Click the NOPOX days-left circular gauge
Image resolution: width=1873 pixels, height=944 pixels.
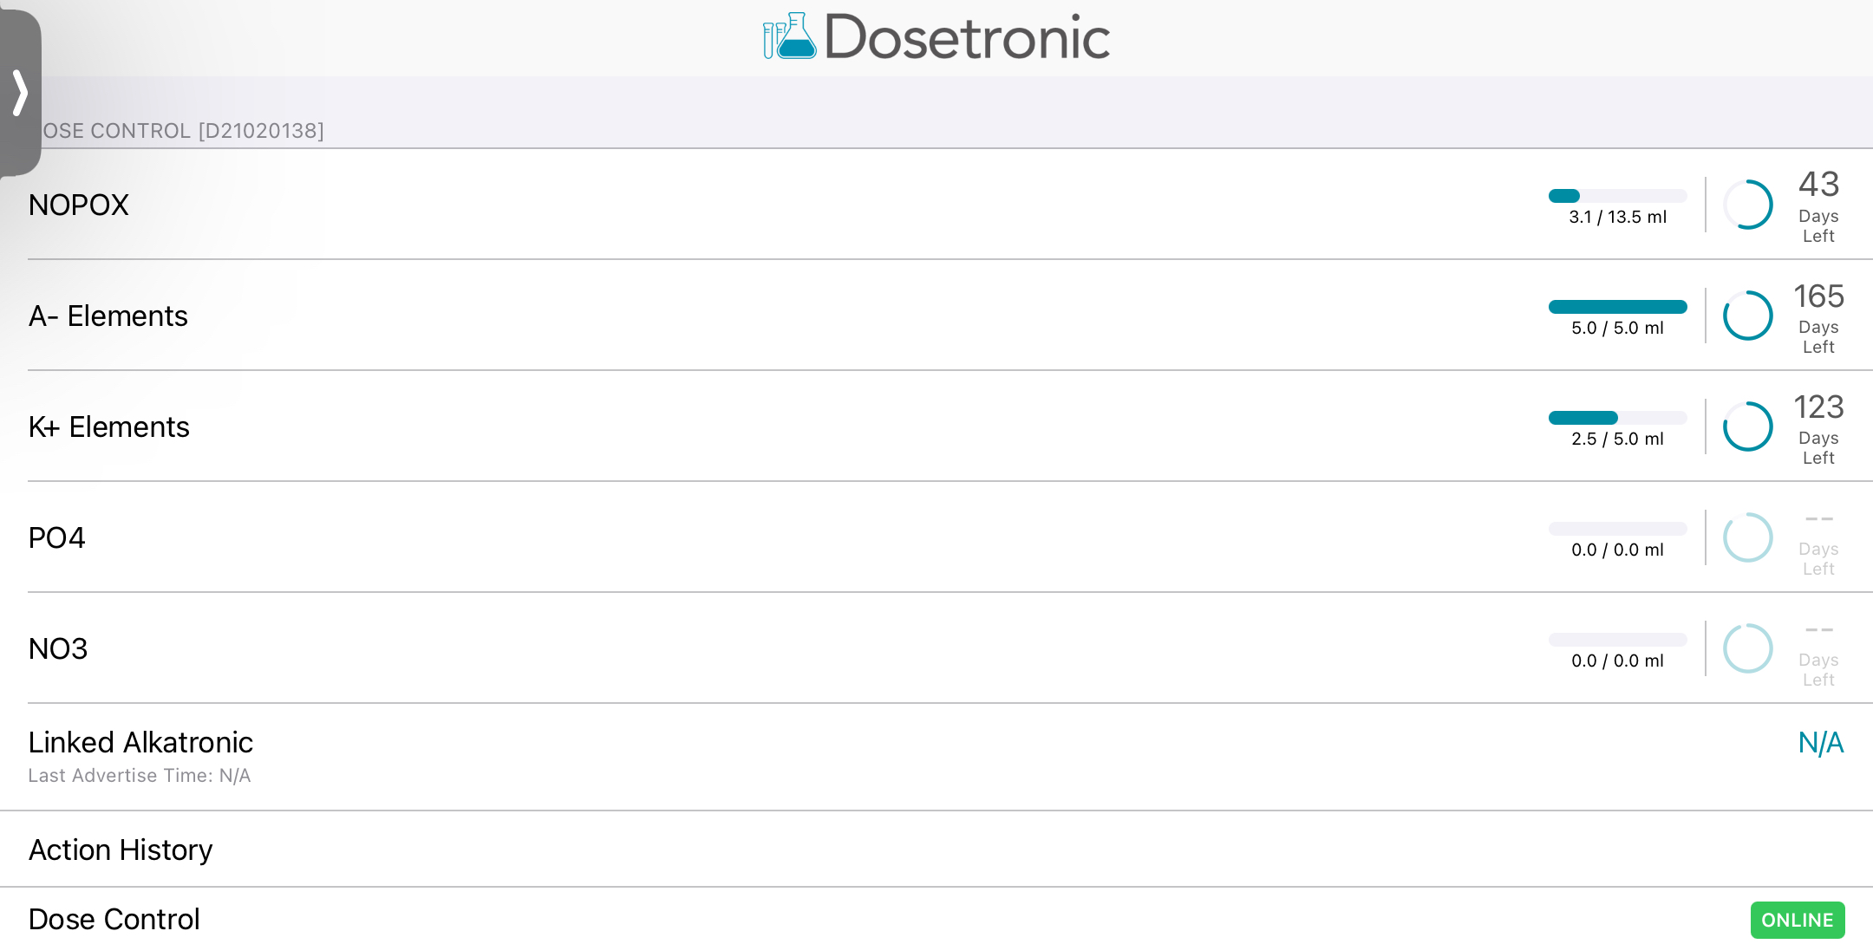(x=1747, y=205)
